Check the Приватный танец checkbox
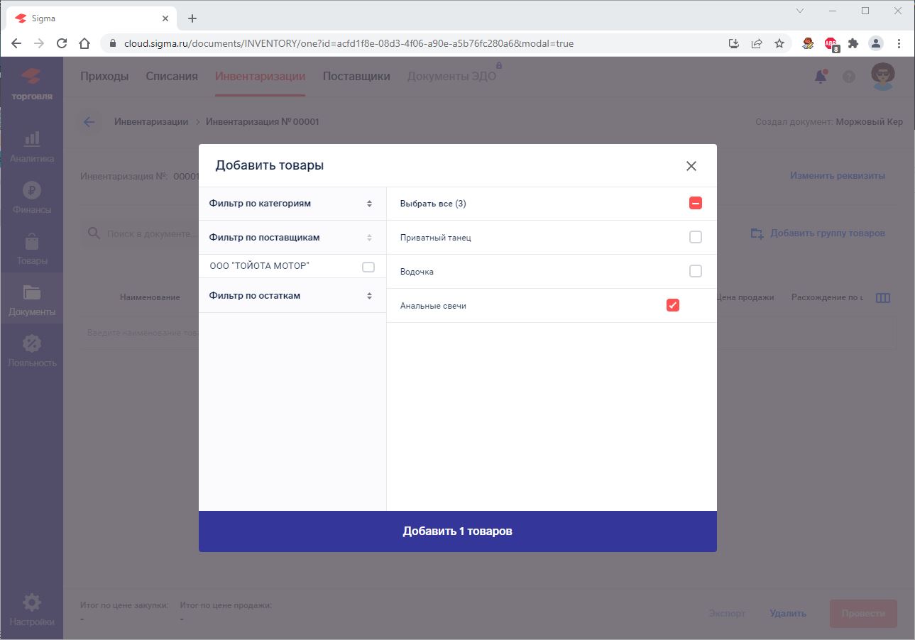The height and width of the screenshot is (640, 915). coord(695,238)
